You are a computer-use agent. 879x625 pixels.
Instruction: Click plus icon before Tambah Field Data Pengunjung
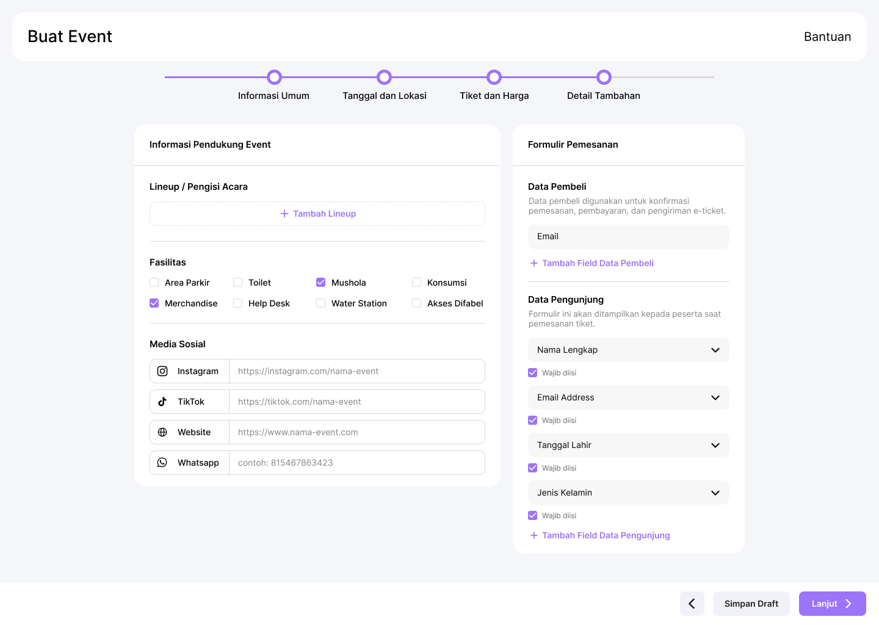click(534, 535)
